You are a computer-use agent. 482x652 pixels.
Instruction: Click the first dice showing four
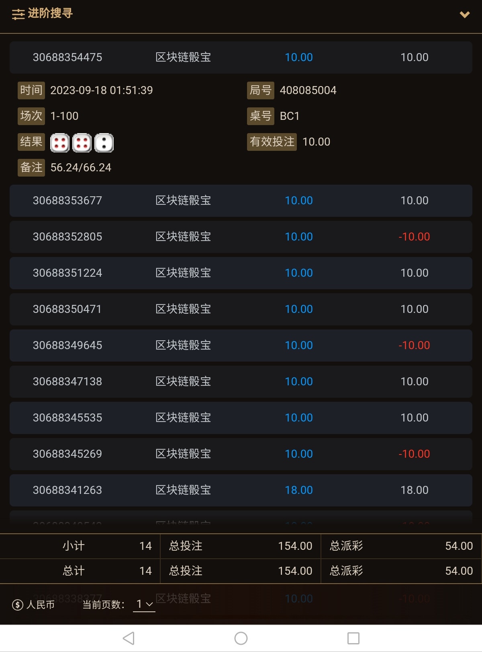60,143
